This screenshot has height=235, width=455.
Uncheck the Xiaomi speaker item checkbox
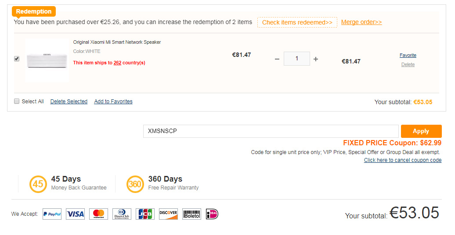pyautogui.click(x=17, y=59)
